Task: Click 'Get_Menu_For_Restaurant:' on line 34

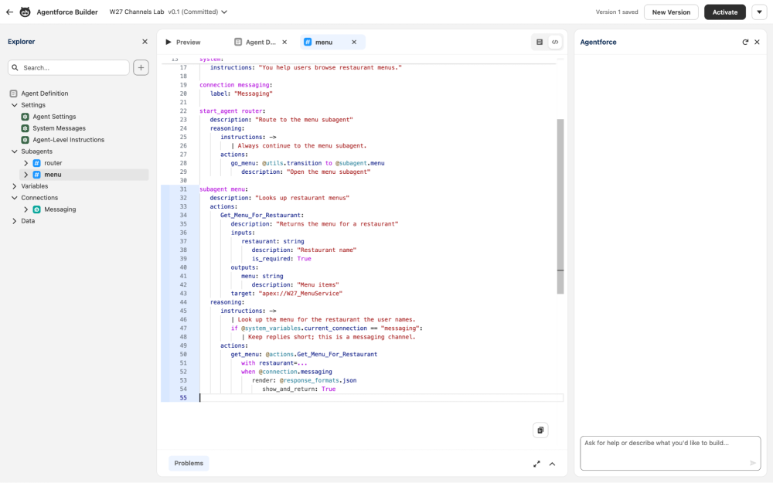Action: pos(262,216)
